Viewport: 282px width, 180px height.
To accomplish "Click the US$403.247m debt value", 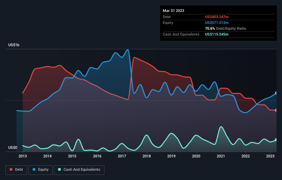I will point(217,17).
